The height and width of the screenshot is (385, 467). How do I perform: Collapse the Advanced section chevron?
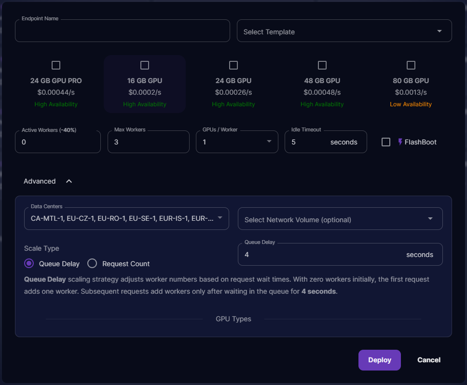pyautogui.click(x=69, y=181)
